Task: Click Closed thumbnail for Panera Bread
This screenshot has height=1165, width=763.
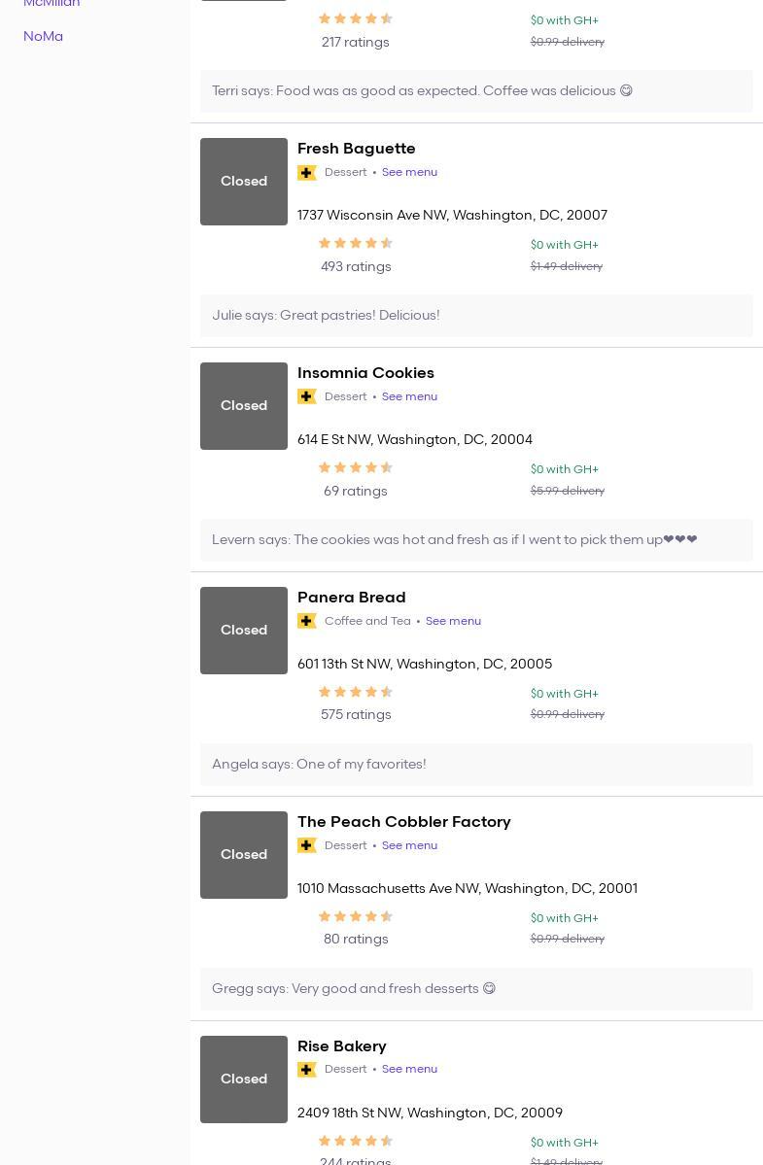Action: [244, 631]
